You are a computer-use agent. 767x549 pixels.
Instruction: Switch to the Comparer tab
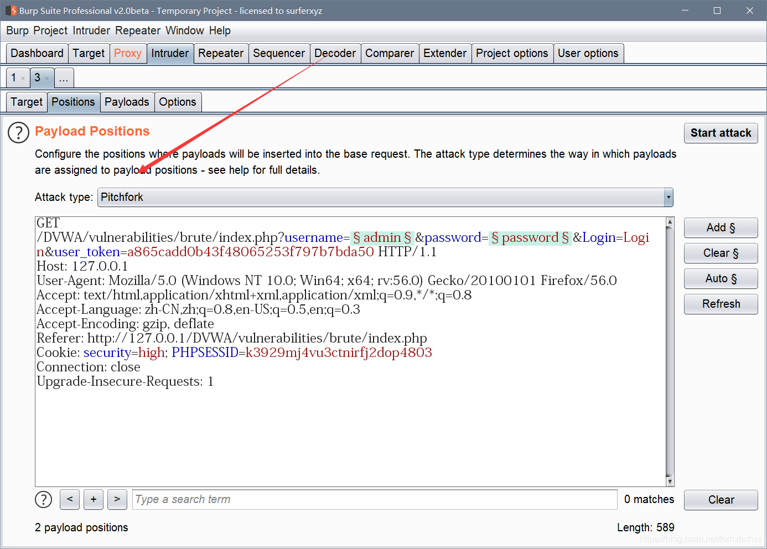(x=390, y=53)
